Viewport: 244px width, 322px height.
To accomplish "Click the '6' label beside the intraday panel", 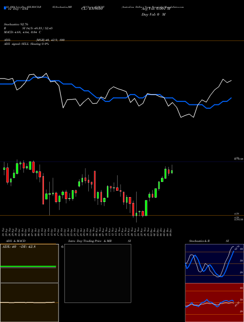I will click(62, 247).
